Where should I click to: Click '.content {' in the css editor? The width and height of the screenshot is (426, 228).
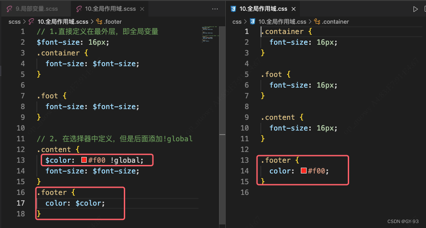(282, 117)
